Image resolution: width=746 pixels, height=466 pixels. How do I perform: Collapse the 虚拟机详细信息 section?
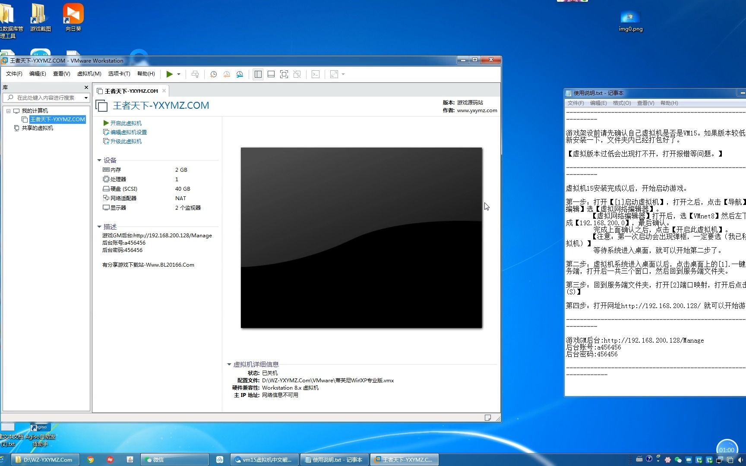point(229,365)
